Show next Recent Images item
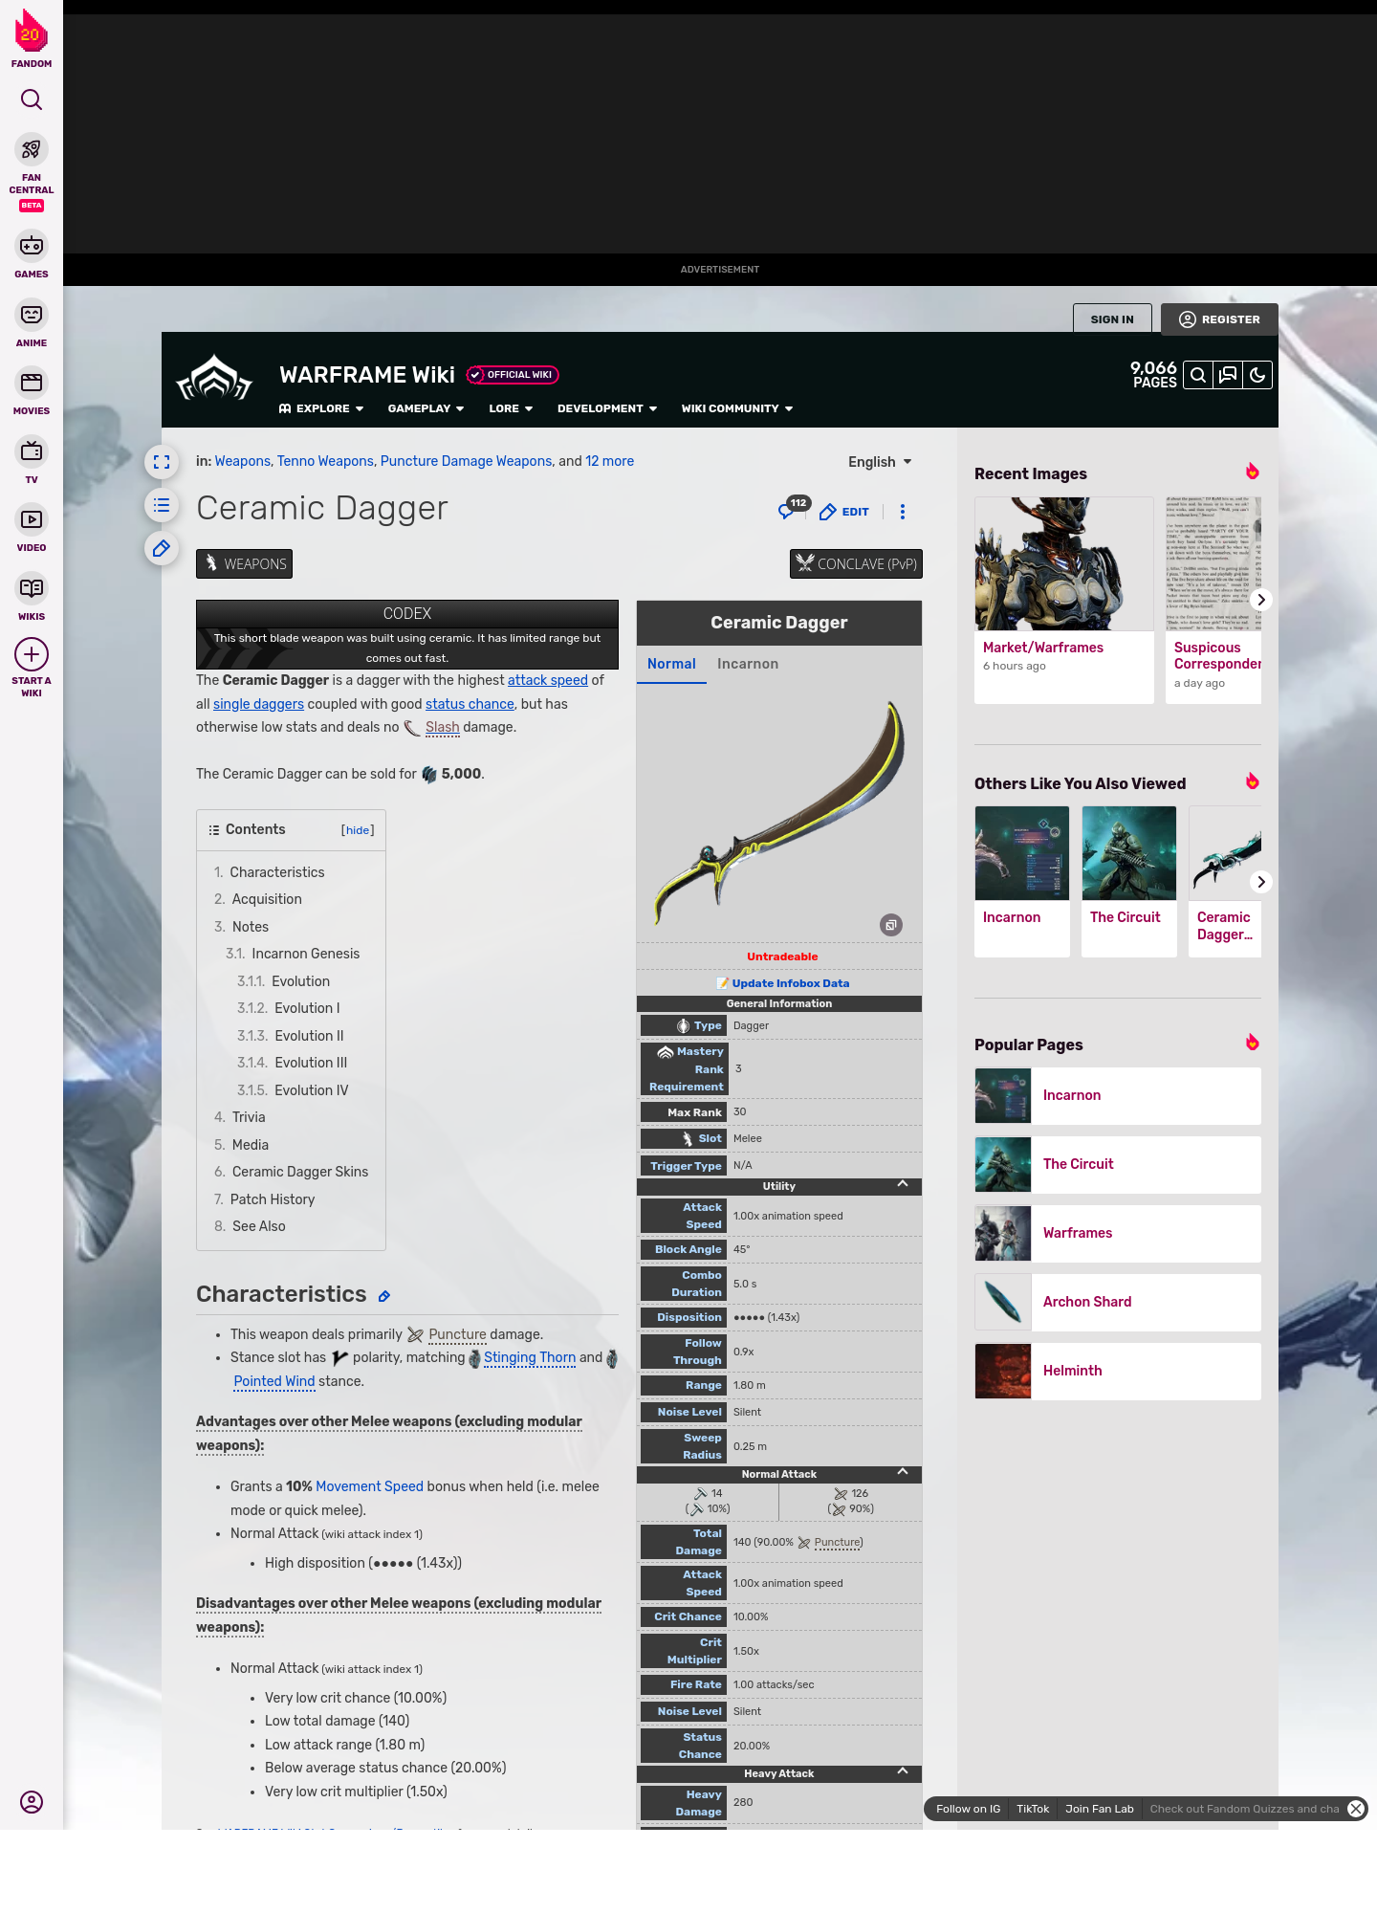 pyautogui.click(x=1261, y=600)
